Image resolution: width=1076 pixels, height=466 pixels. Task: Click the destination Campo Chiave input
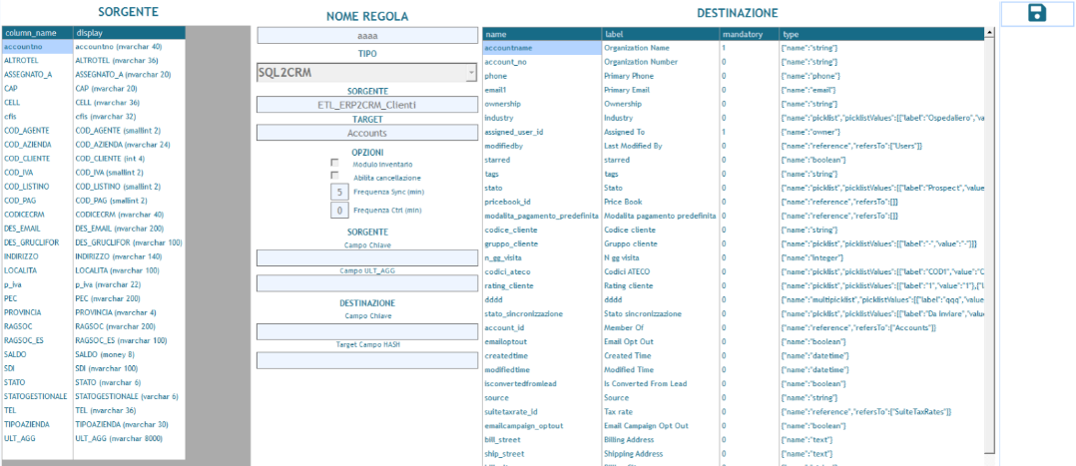click(x=366, y=332)
